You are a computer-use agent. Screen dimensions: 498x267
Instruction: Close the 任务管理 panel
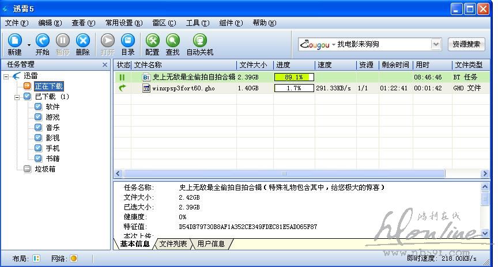(x=105, y=64)
